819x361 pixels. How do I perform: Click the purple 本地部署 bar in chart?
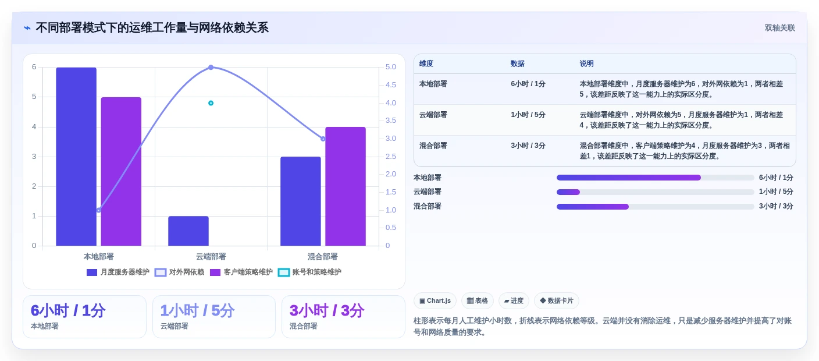click(x=121, y=172)
